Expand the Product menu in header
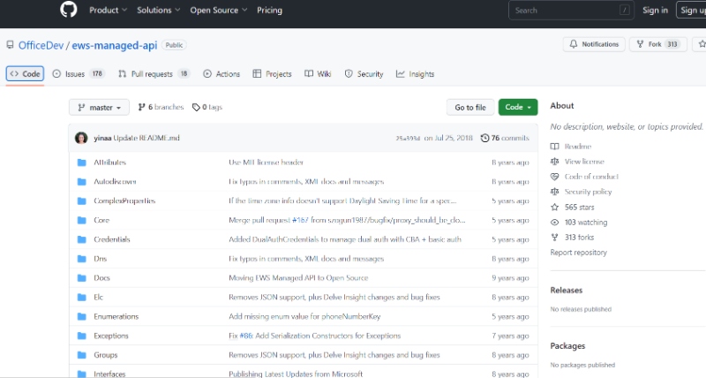The height and width of the screenshot is (378, 706). pyautogui.click(x=108, y=11)
